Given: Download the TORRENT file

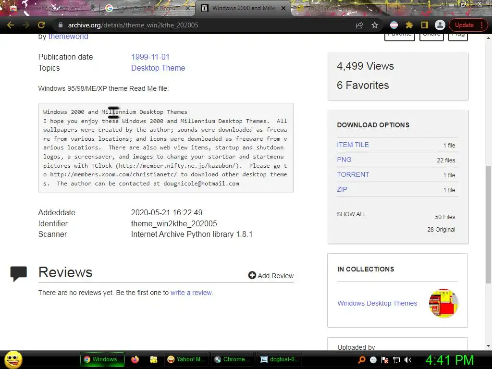Looking at the screenshot, I should tap(353, 174).
